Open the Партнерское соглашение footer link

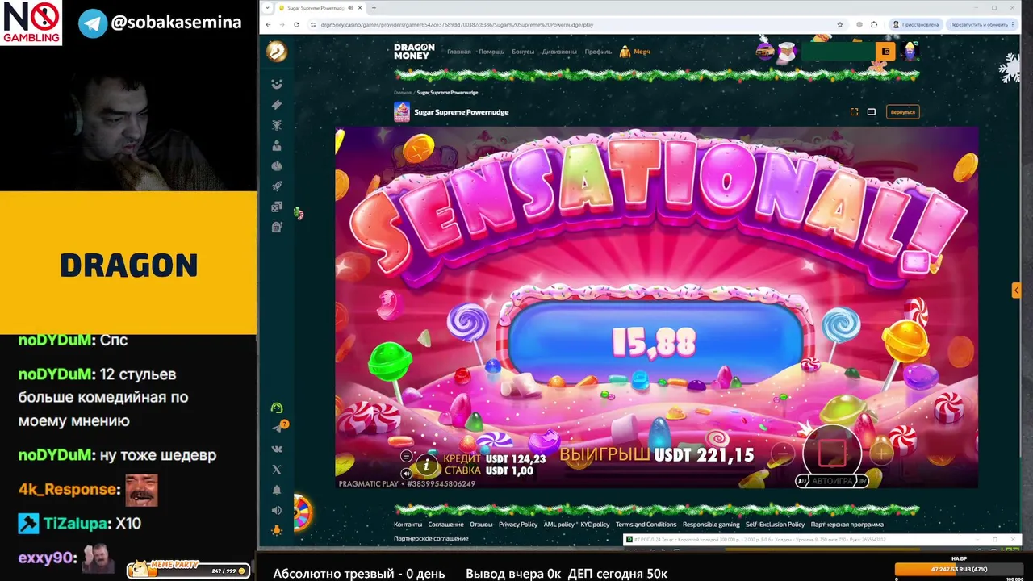[x=431, y=538]
